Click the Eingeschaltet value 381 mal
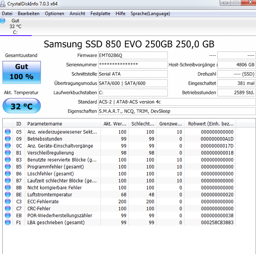256x254 pixels. point(237,83)
